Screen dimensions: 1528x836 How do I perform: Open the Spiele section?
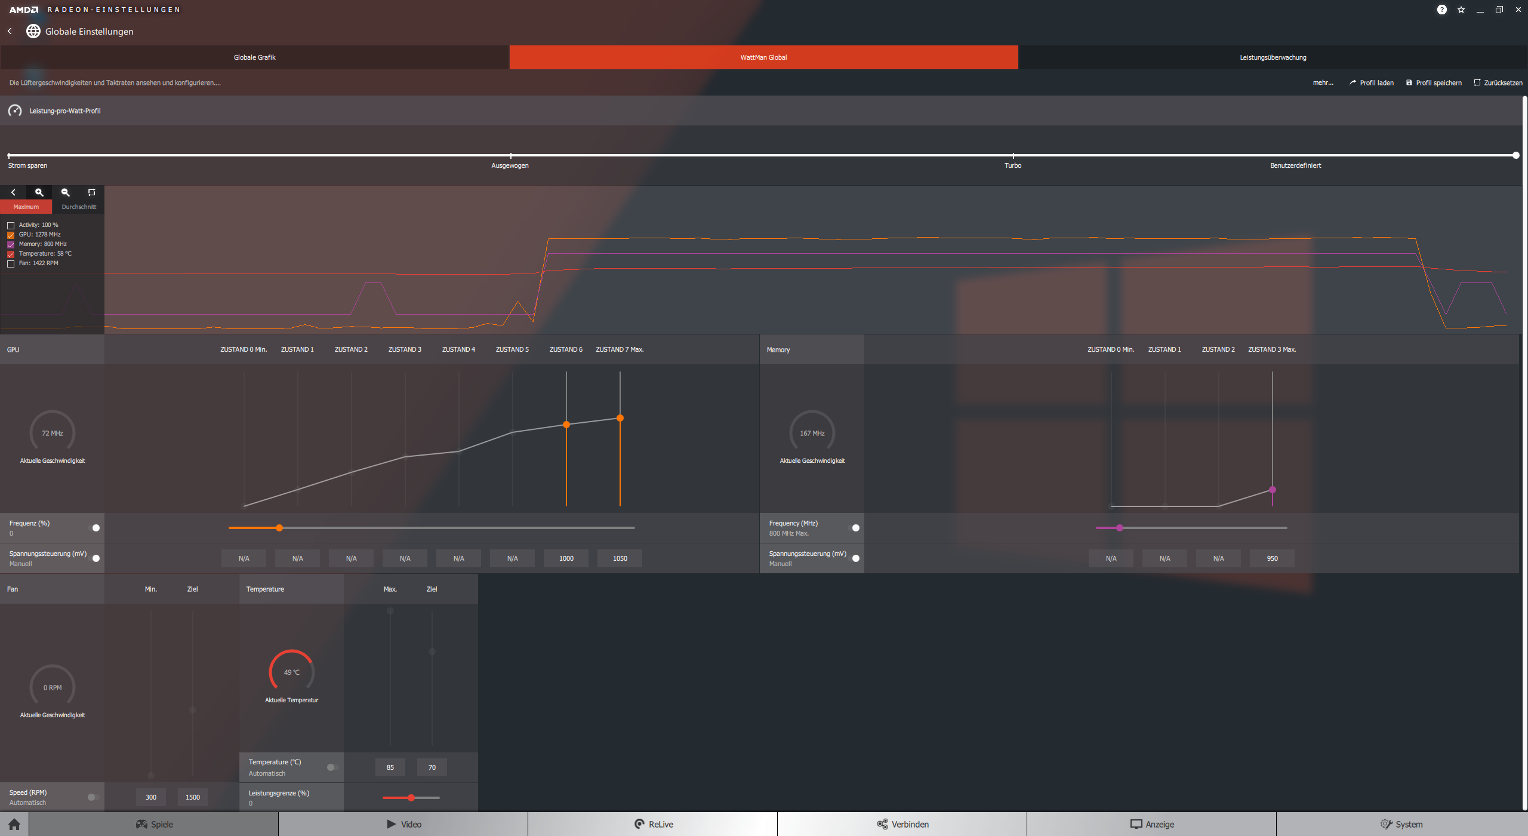tap(154, 824)
